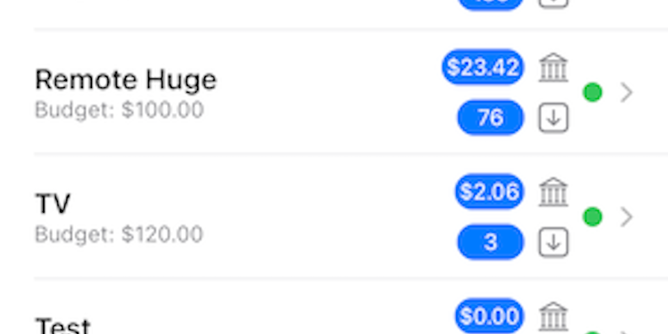Click the blue 3 count badge
Image resolution: width=668 pixels, height=334 pixels.
(x=491, y=243)
